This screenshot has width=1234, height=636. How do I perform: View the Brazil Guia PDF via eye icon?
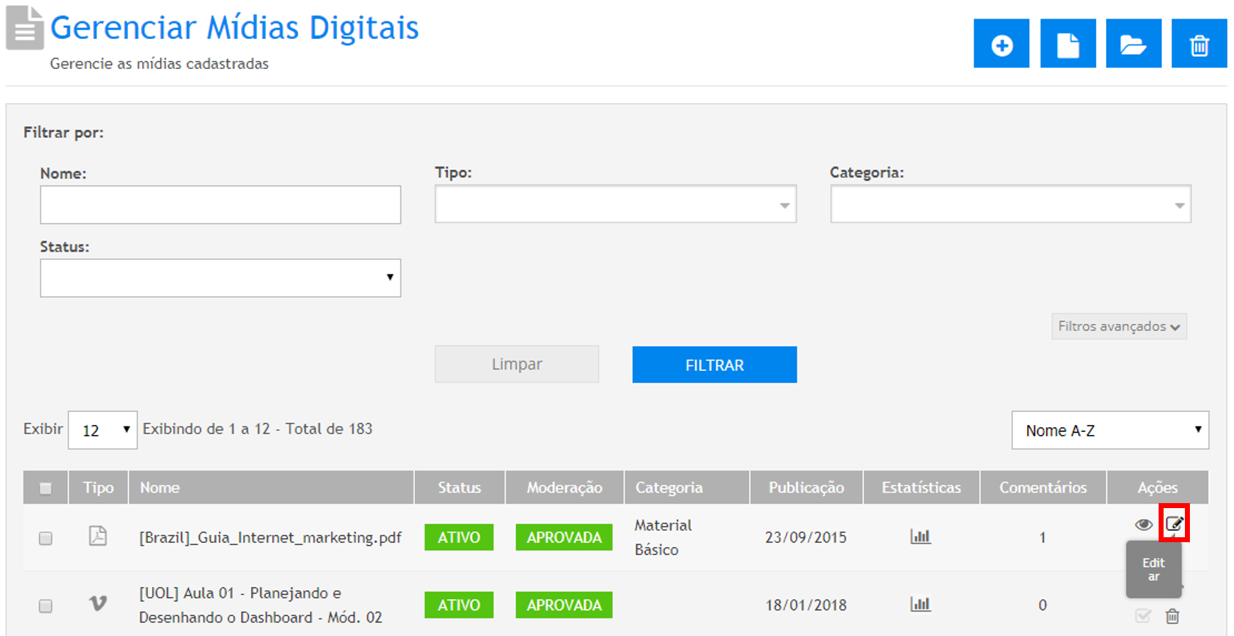[x=1143, y=524]
